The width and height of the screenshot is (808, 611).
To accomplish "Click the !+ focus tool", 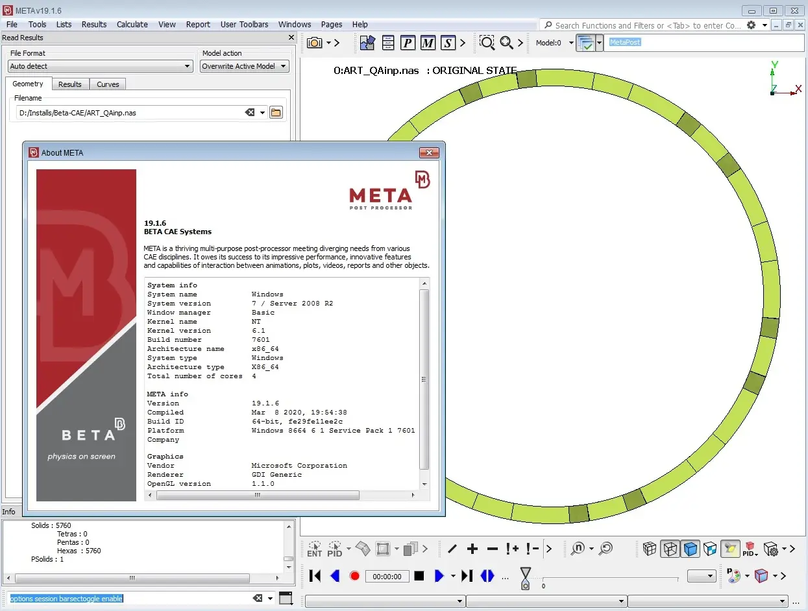I will 513,549.
